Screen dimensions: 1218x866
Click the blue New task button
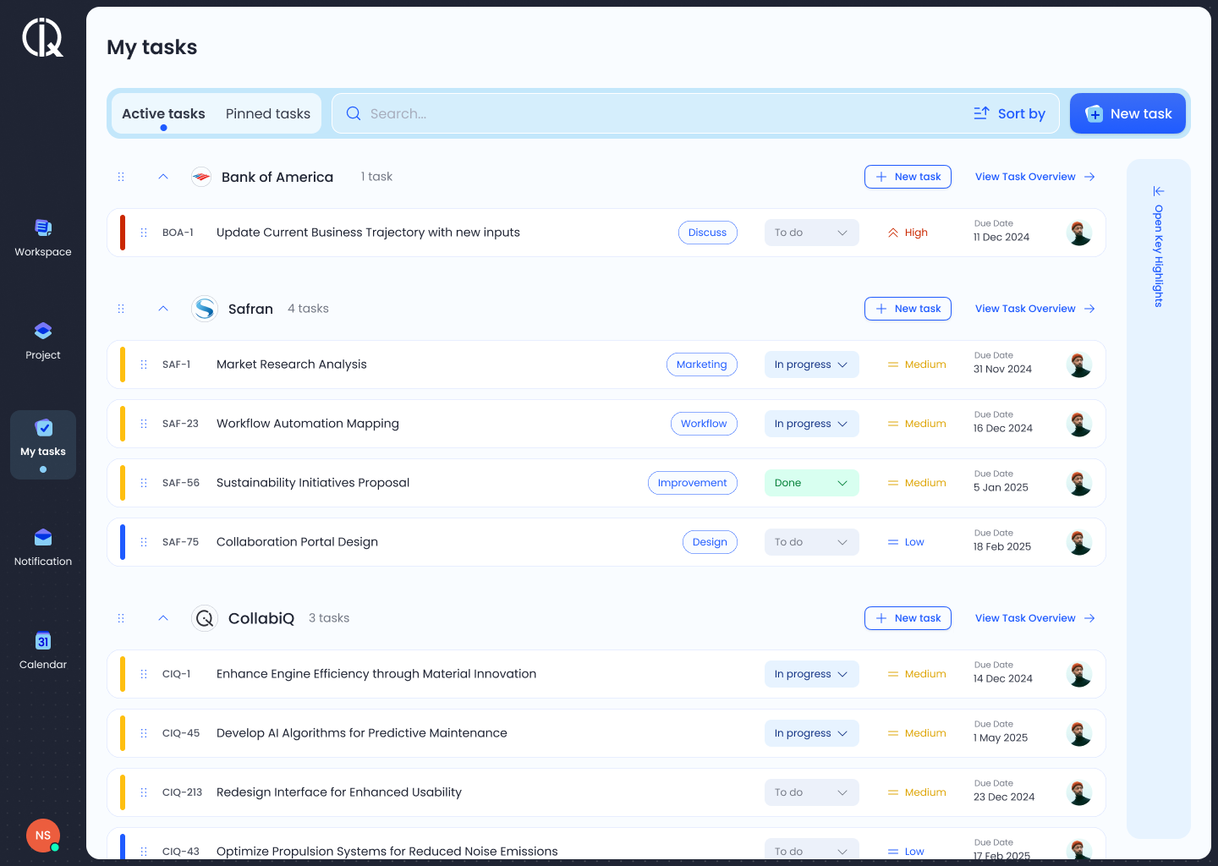tap(1127, 113)
